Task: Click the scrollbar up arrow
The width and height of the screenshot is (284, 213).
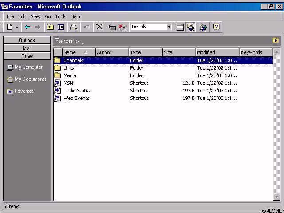Action: tap(277, 52)
